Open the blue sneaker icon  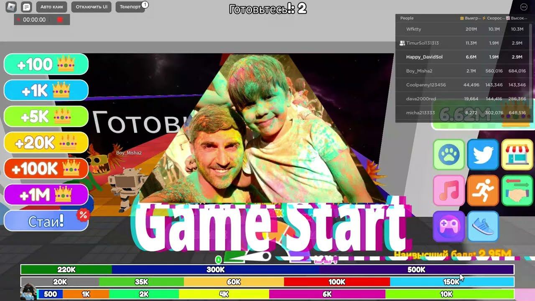[x=483, y=226]
